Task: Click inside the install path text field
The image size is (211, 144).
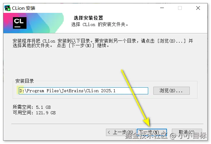Action: [x=83, y=91]
